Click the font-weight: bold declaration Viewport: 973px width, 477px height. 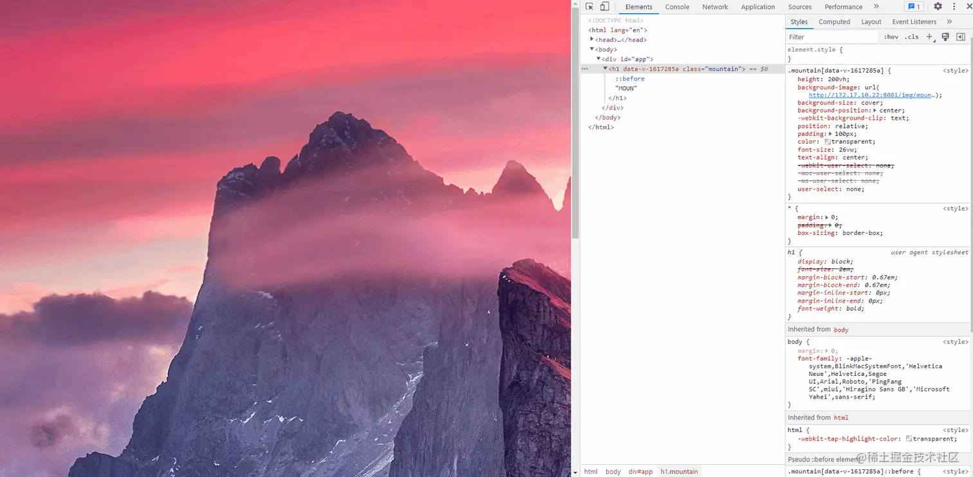(831, 309)
